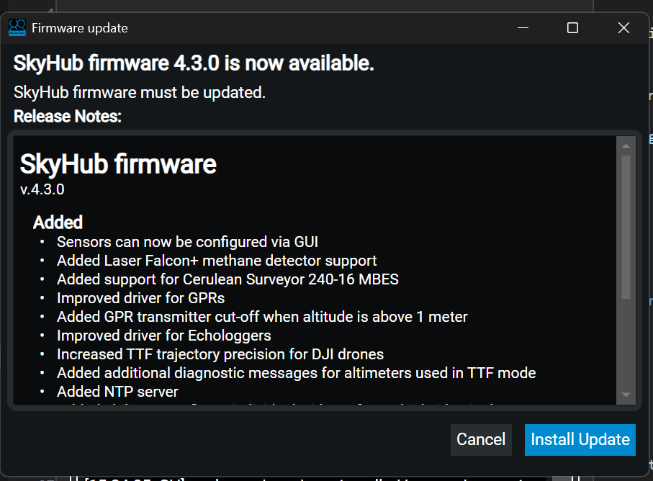Click the 'Improved driver for Echologgers' line
Screen dimensions: 653x481
click(x=163, y=335)
